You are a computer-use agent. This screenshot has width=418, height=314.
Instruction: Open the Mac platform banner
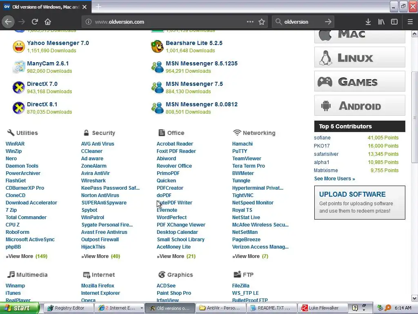coord(360,36)
